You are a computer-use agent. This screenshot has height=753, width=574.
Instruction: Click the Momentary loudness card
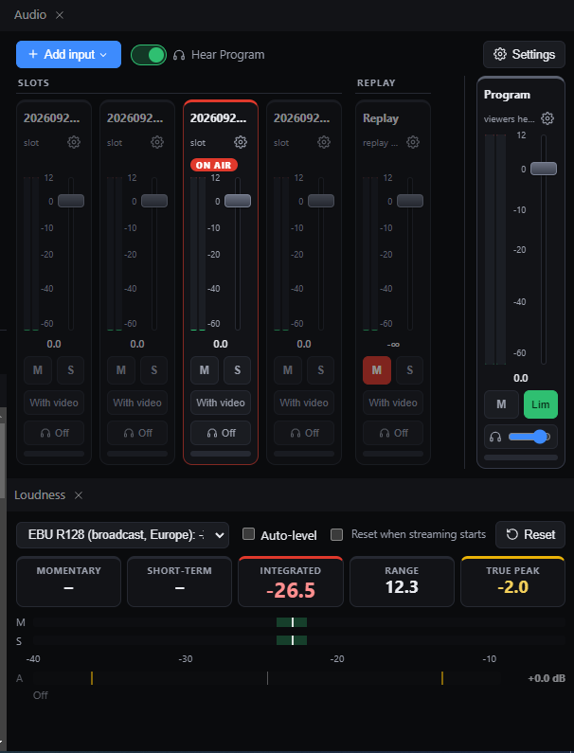68,582
